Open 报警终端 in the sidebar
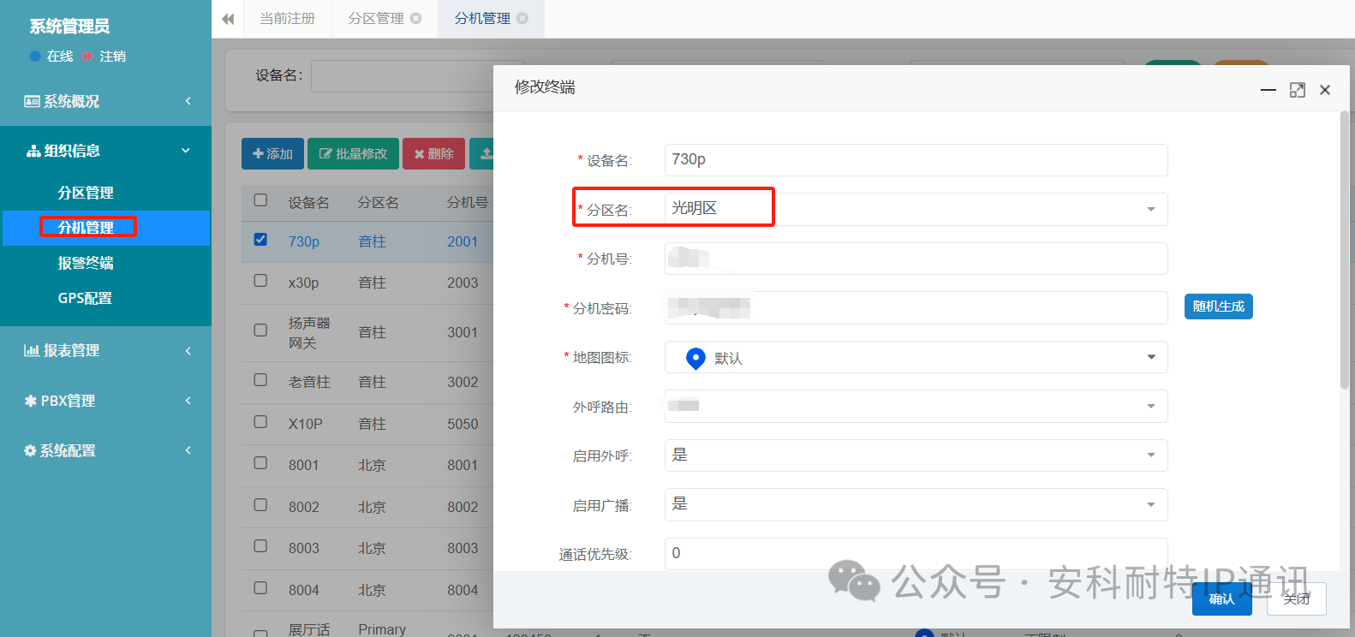 point(86,263)
